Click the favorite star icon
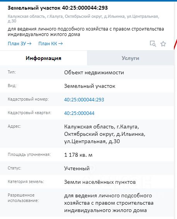 tap(163, 44)
